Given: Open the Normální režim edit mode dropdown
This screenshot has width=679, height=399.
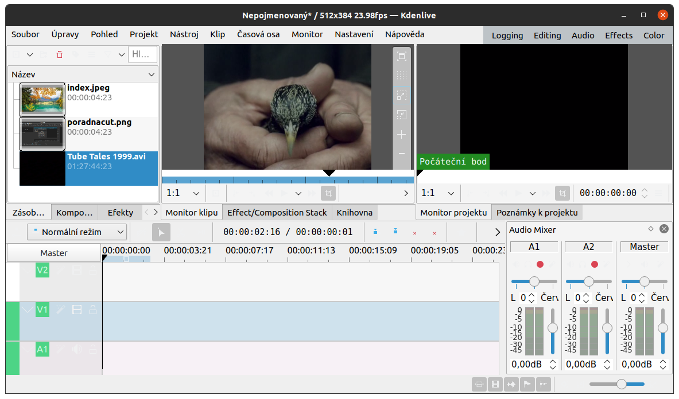Looking at the screenshot, I should (x=77, y=232).
